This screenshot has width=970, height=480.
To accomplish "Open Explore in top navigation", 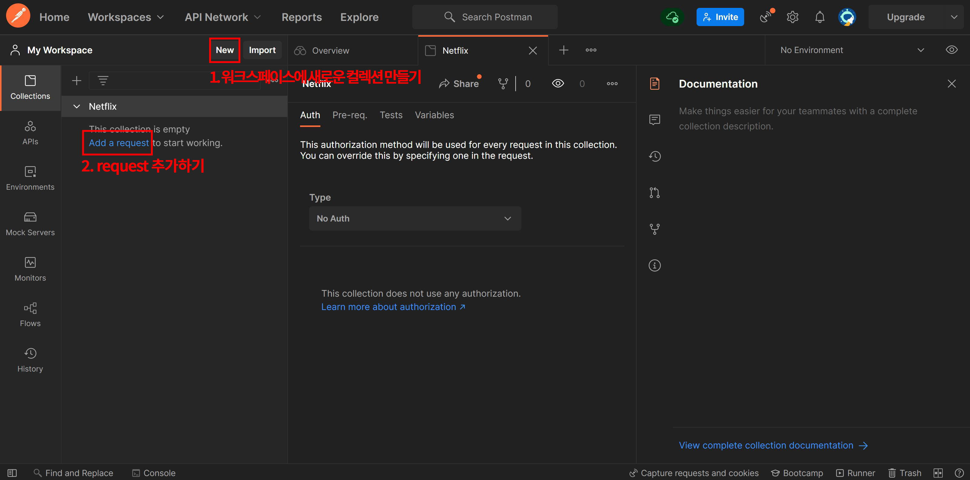I will click(x=359, y=17).
